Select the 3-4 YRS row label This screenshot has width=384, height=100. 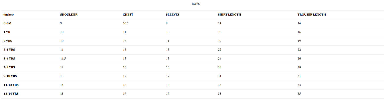[9, 50]
